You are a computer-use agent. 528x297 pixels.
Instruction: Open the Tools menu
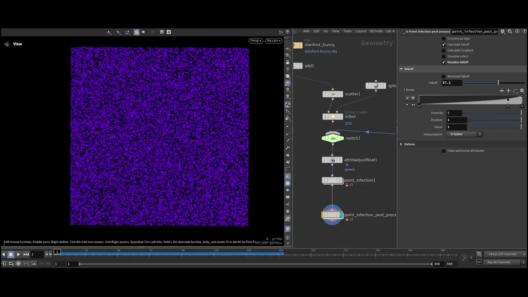click(347, 31)
